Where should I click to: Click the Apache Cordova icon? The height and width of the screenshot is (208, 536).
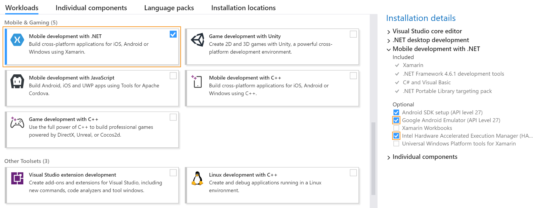pos(17,81)
